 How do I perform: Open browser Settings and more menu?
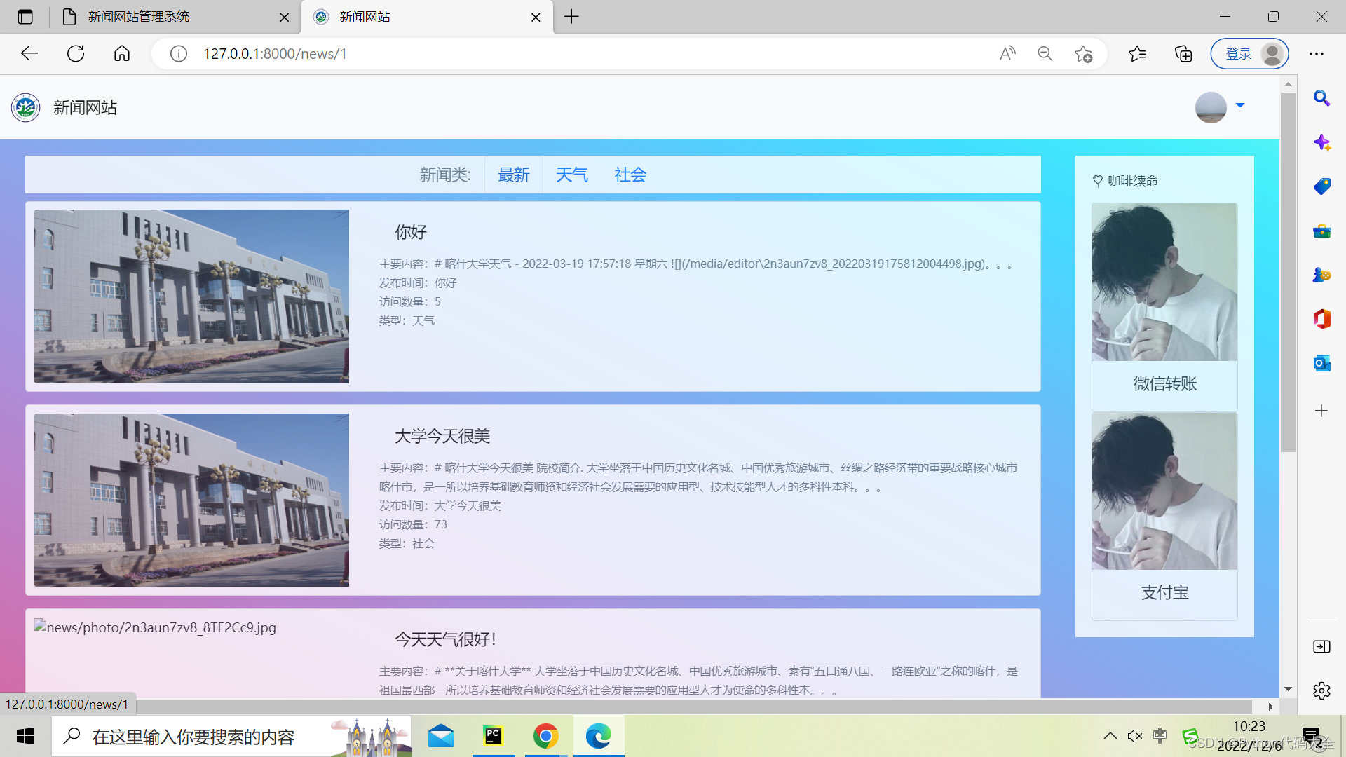[1317, 54]
